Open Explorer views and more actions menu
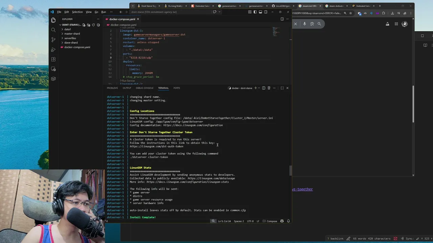The image size is (433, 243). pyautogui.click(x=98, y=19)
